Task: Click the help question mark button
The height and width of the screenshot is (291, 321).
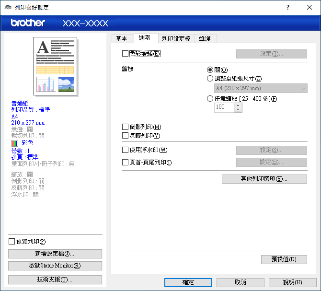Action: [x=288, y=7]
